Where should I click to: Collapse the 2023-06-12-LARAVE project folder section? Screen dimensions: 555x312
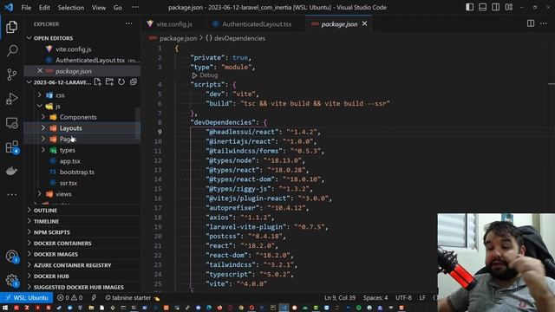coord(58,82)
